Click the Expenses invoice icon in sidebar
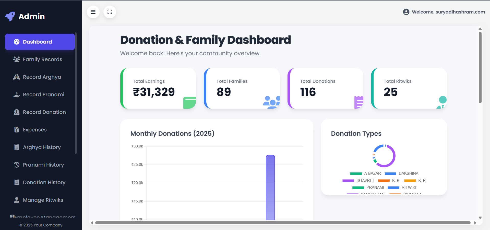The height and width of the screenshot is (230, 490). click(x=17, y=130)
